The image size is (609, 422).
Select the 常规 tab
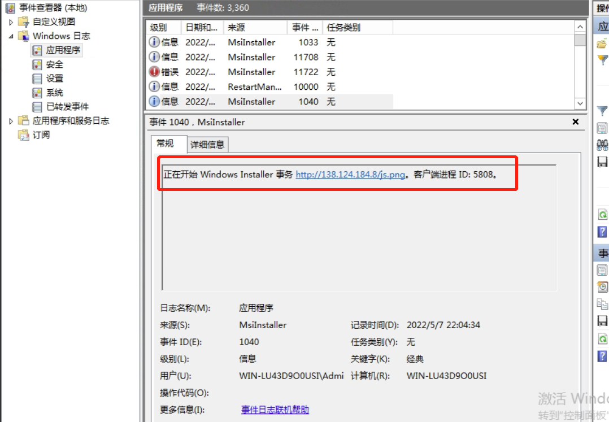(x=166, y=143)
